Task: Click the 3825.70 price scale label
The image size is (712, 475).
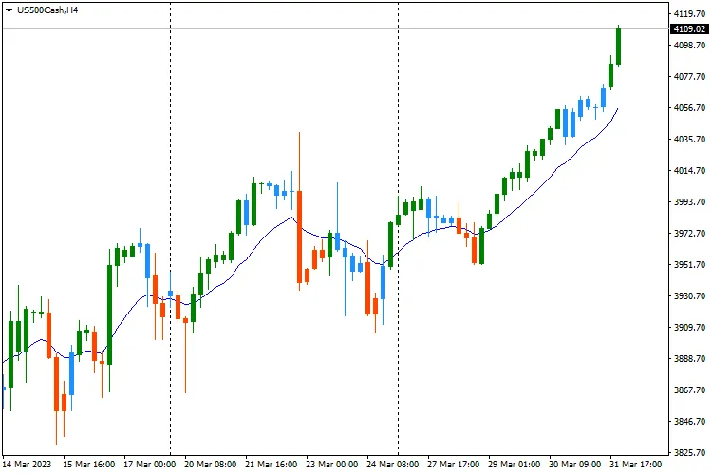Action: 687,453
